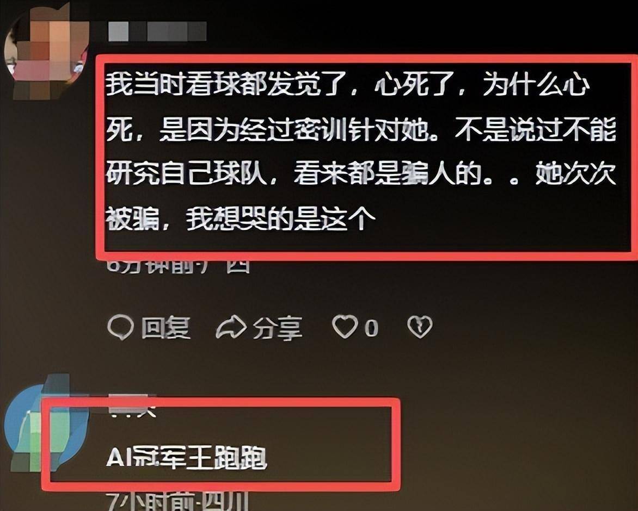This screenshot has width=638, height=511.
Task: Dislike the comment via the broken heart icon
Action: [x=420, y=327]
